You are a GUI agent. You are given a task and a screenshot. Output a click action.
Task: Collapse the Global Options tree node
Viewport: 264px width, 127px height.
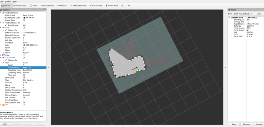click(x=1, y=13)
